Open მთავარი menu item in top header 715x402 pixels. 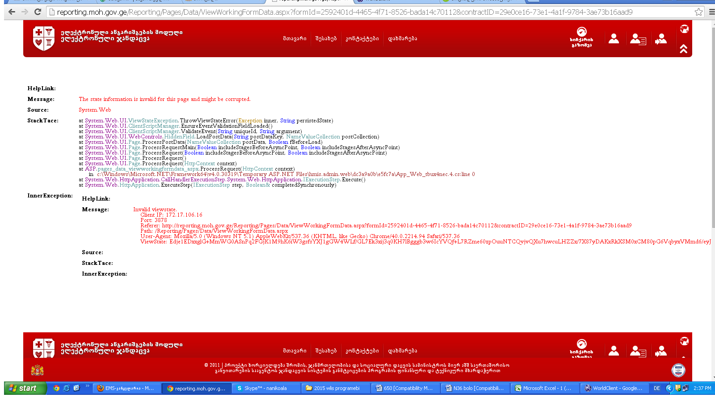coord(294,38)
